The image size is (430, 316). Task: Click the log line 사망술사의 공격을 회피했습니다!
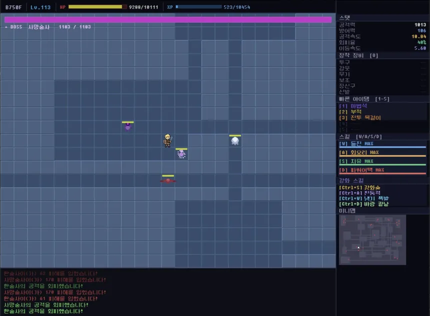46,305
